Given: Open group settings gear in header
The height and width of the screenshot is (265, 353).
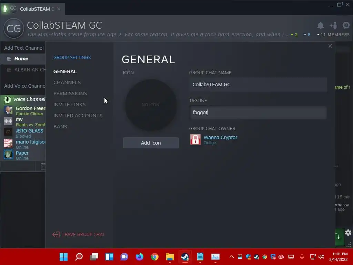Looking at the screenshot, I should (x=346, y=25).
